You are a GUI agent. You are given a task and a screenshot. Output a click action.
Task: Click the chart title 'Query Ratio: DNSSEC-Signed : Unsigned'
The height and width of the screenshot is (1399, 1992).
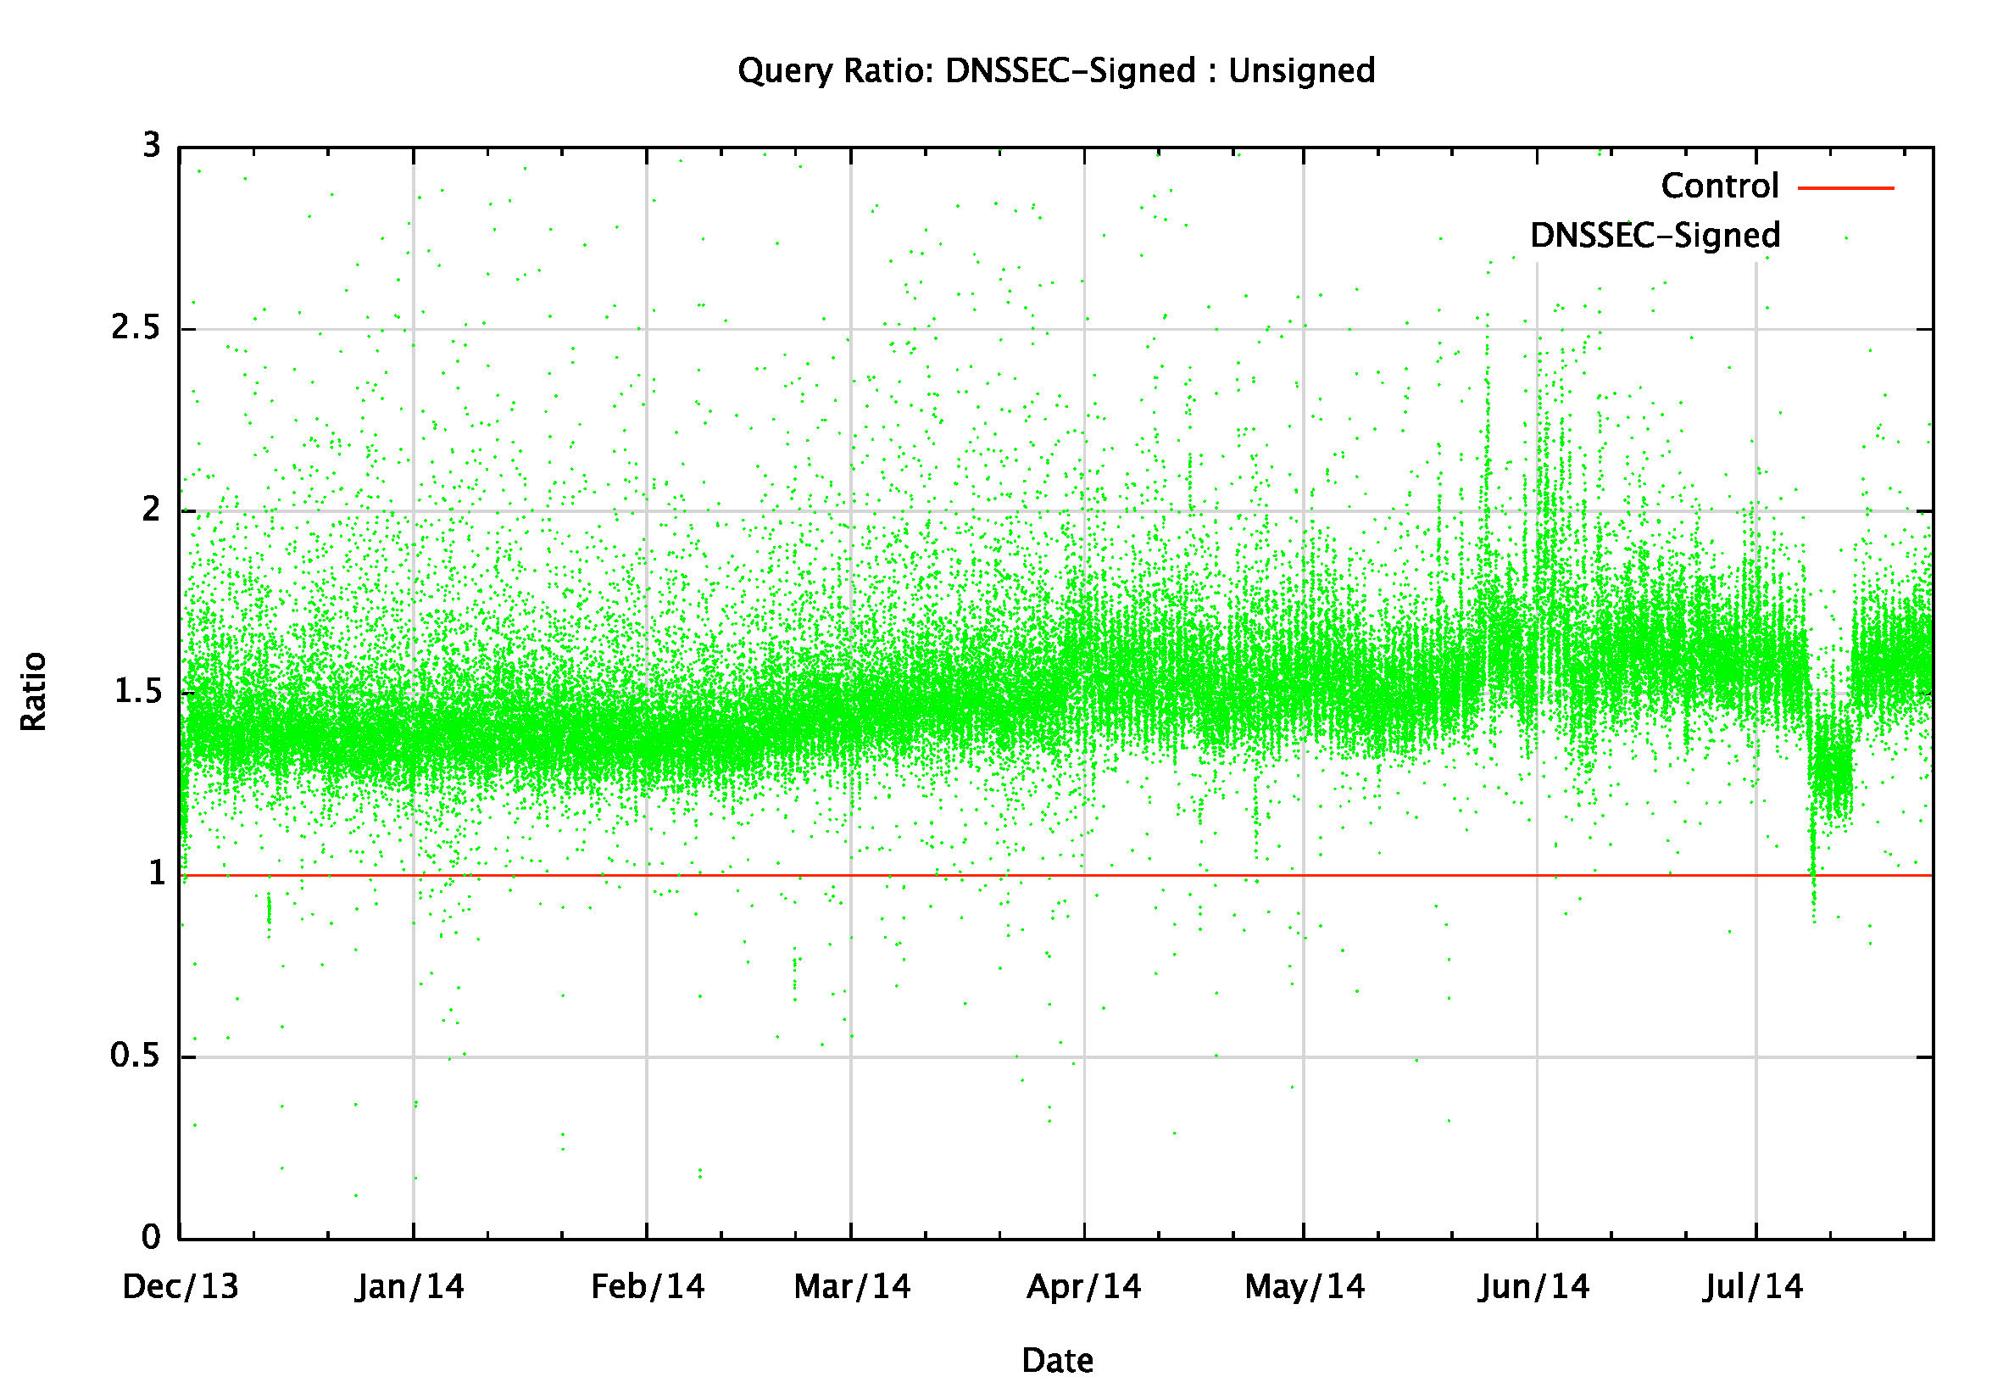[x=1056, y=71]
